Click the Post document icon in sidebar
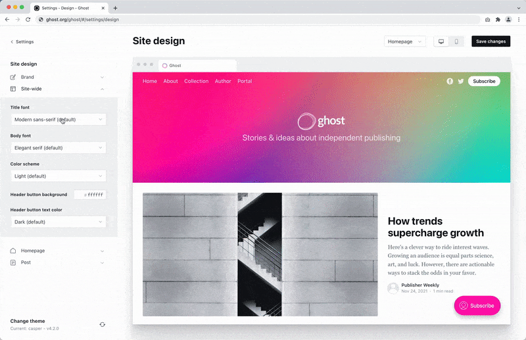This screenshot has height=340, width=526. [x=13, y=262]
